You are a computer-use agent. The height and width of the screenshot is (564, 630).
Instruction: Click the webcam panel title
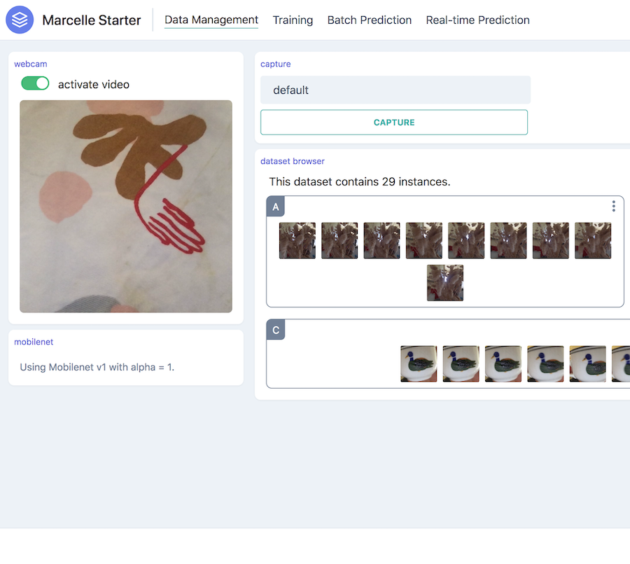(x=31, y=64)
